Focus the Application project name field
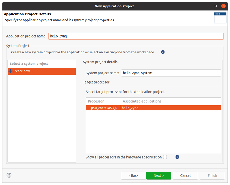This screenshot has height=185, width=230. click(x=136, y=36)
